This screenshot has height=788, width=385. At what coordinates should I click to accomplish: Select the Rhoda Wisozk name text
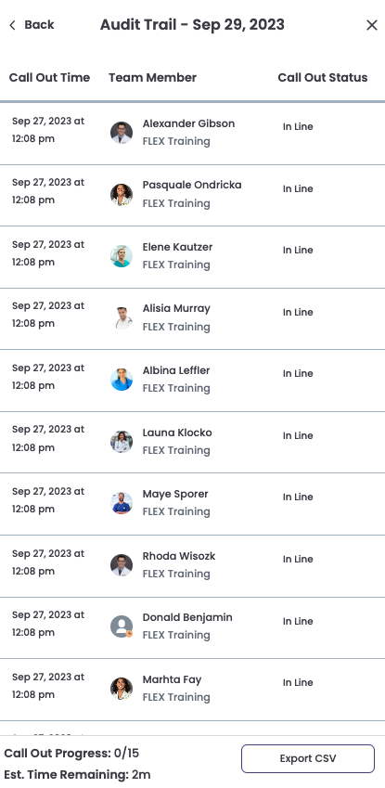(x=179, y=556)
